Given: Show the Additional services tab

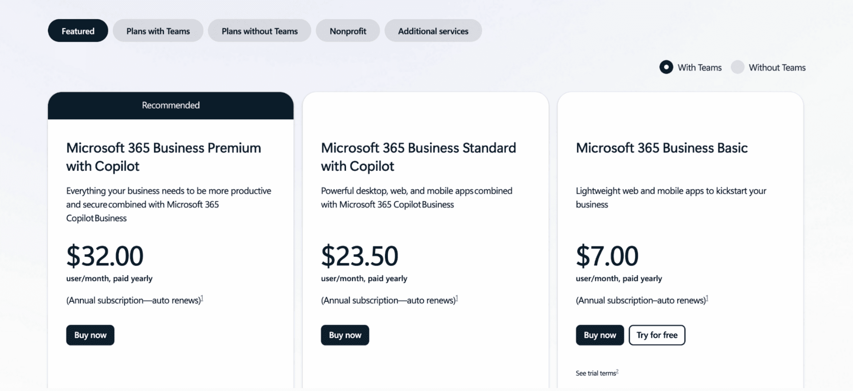Looking at the screenshot, I should click(x=433, y=31).
